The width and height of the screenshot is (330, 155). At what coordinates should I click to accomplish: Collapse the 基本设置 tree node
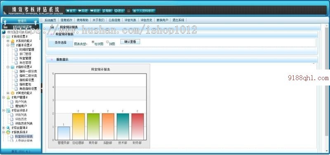coord(8,45)
